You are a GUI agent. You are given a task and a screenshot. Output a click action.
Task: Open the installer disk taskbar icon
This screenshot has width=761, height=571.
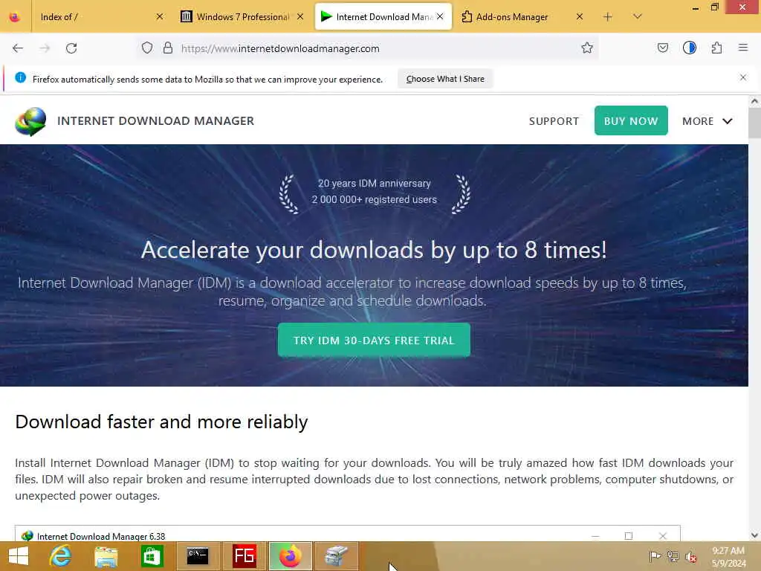(337, 556)
